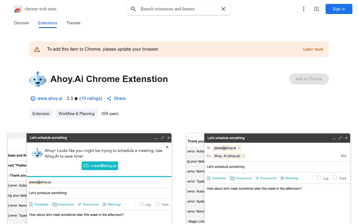Click the 359 users text
Screen dimensions: 358x224
pos(110,114)
